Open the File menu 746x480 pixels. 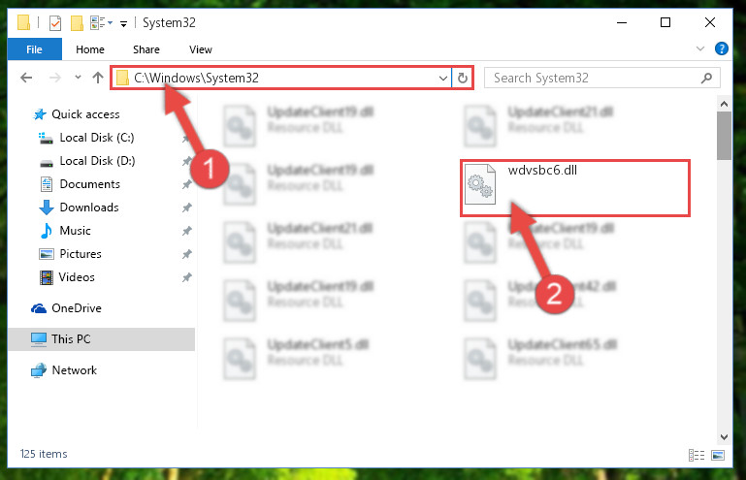tap(34, 49)
